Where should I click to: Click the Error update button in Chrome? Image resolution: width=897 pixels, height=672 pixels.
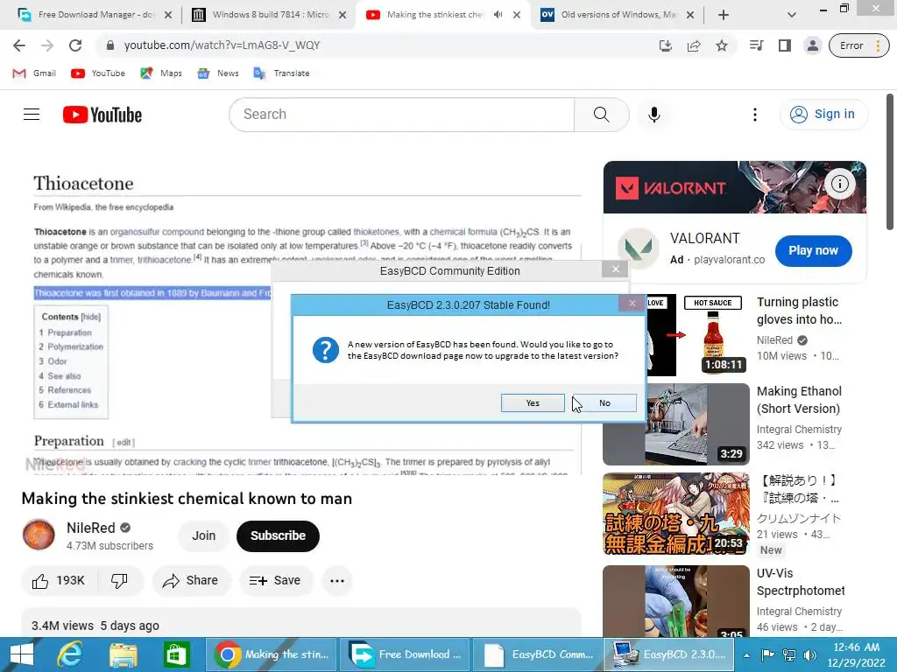[x=858, y=45]
